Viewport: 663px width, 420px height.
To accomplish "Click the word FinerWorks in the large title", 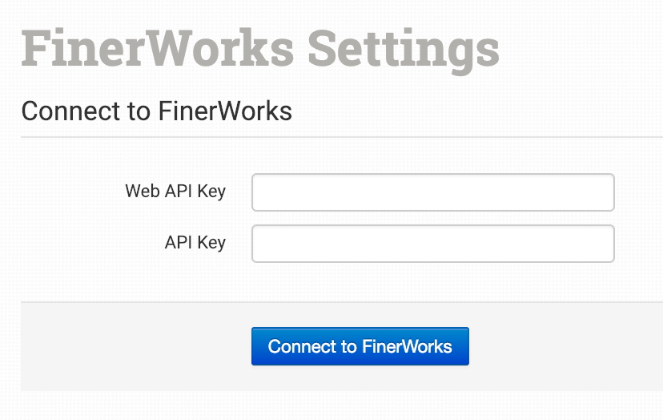I will pos(158,49).
